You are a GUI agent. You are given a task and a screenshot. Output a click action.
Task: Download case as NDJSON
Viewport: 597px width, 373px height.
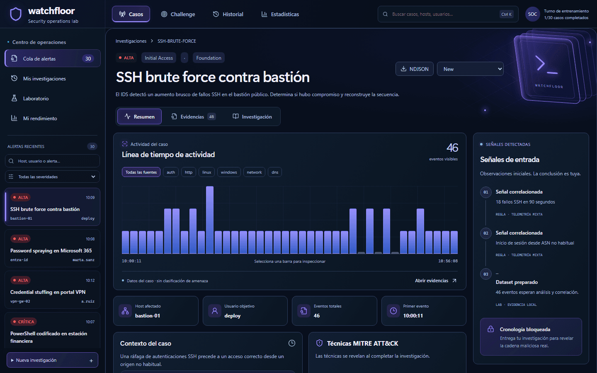[415, 69]
